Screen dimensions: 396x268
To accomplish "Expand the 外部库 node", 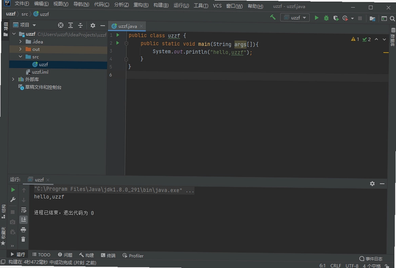I will tap(13, 79).
